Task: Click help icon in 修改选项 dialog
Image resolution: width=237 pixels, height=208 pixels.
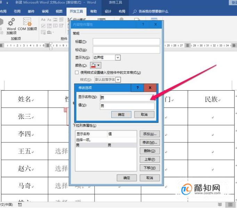Action: coord(137,88)
